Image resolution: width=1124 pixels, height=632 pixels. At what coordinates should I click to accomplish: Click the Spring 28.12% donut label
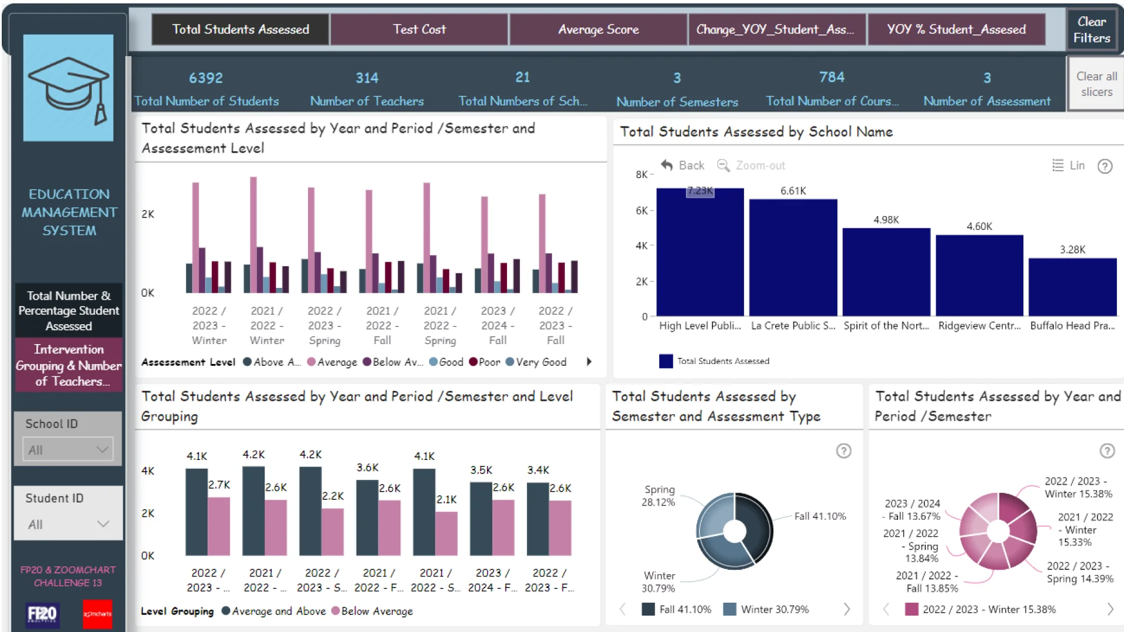tap(659, 496)
